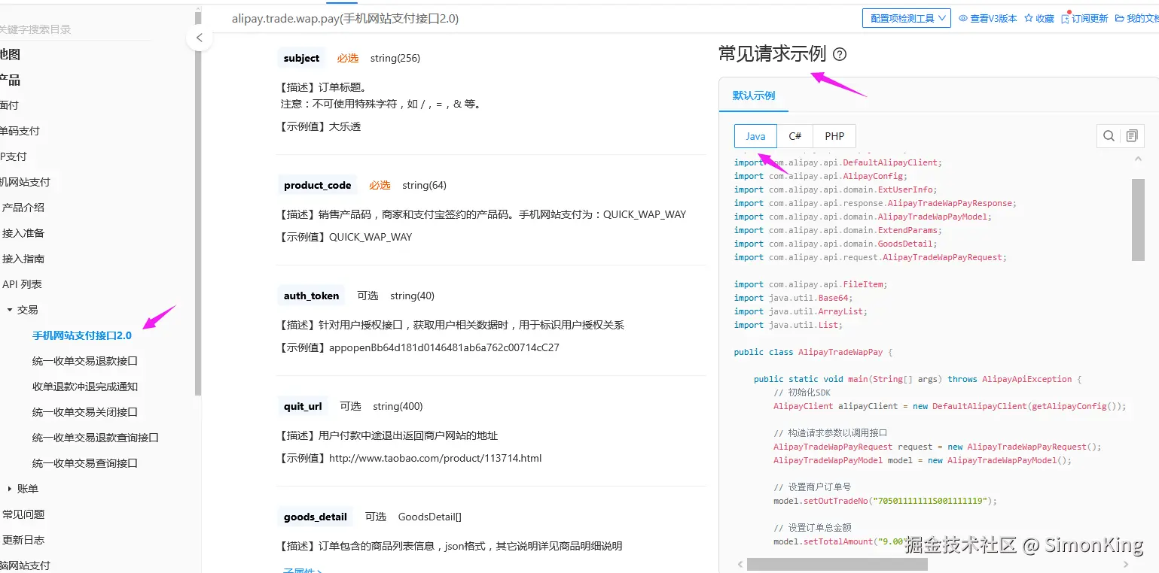Expand the 账单 tree node
The height and width of the screenshot is (573, 1159).
coord(10,489)
